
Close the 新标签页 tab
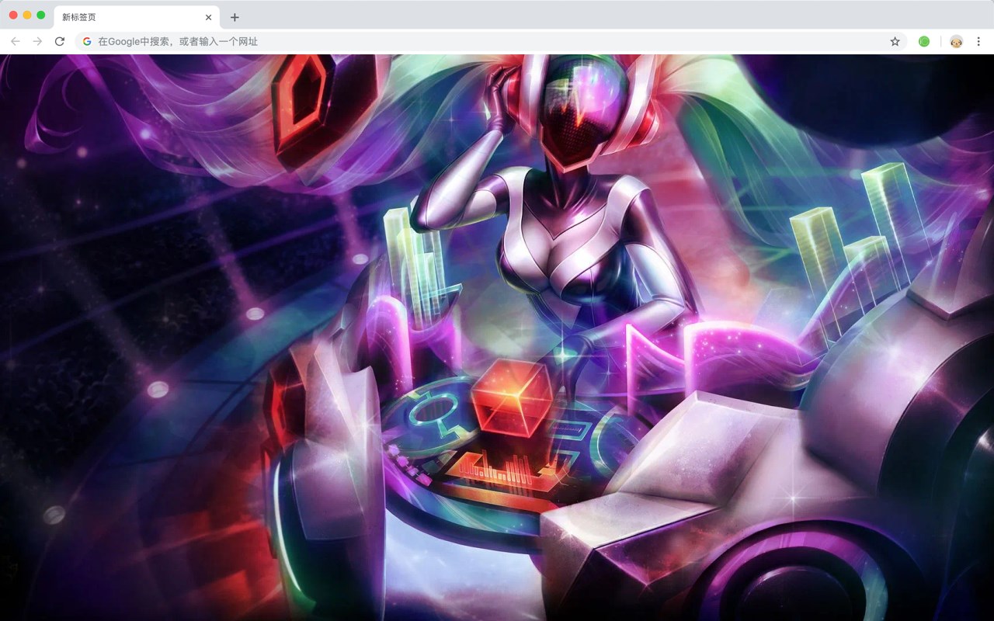[208, 17]
